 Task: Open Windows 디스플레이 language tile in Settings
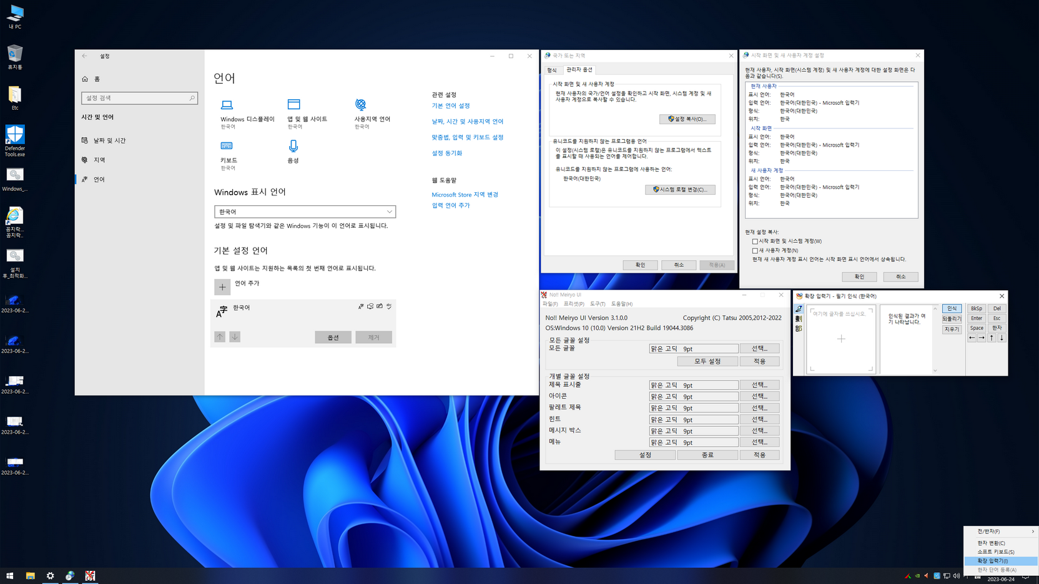point(247,114)
